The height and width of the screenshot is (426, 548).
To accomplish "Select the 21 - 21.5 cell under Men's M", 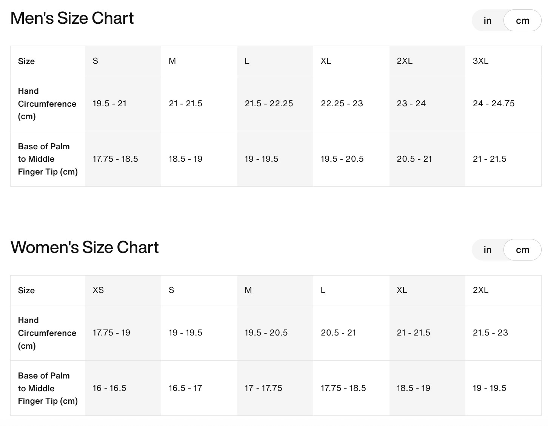I will [x=186, y=104].
